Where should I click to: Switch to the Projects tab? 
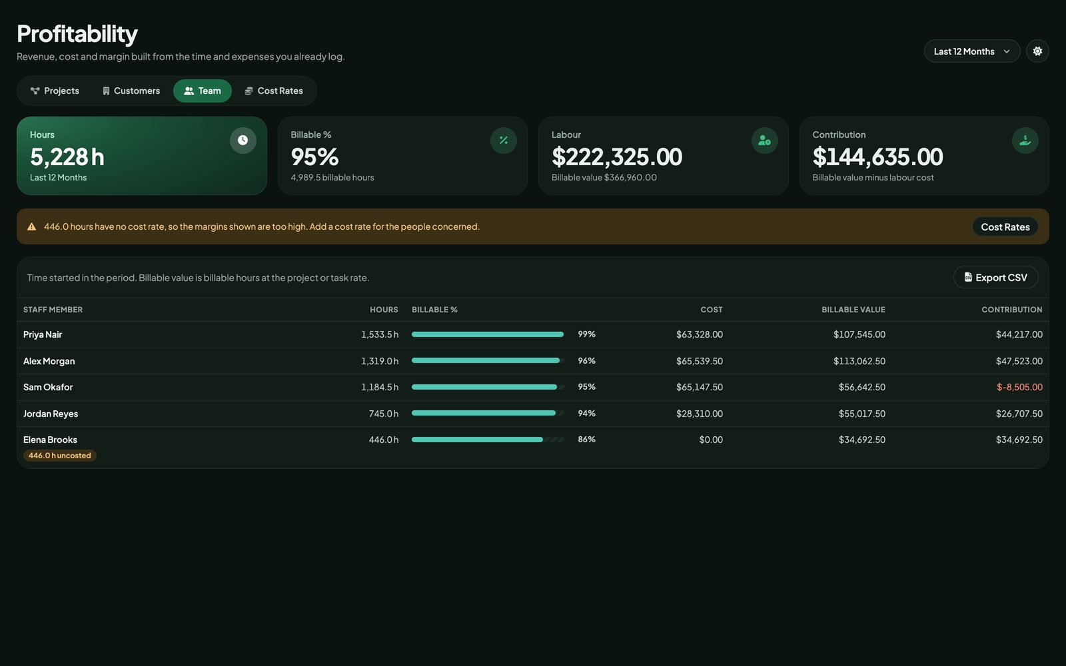click(x=55, y=91)
